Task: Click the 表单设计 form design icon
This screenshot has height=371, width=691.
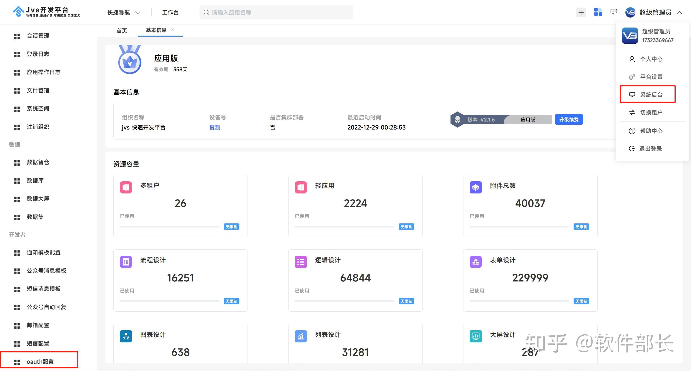Action: pos(475,261)
